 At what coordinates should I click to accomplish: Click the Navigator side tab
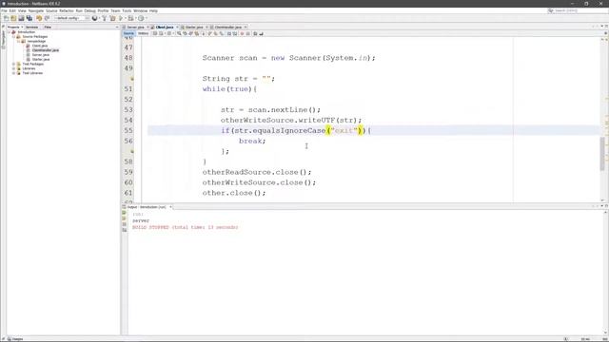pos(3,39)
